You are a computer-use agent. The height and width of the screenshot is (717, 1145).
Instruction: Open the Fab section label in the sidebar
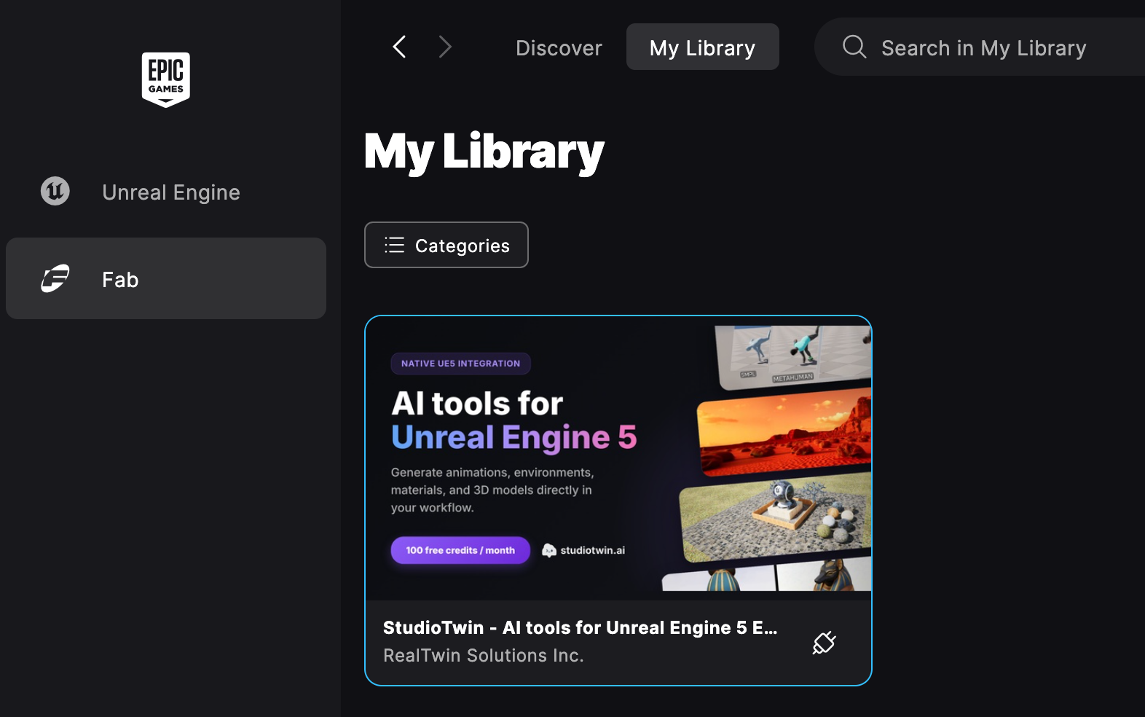(x=120, y=280)
